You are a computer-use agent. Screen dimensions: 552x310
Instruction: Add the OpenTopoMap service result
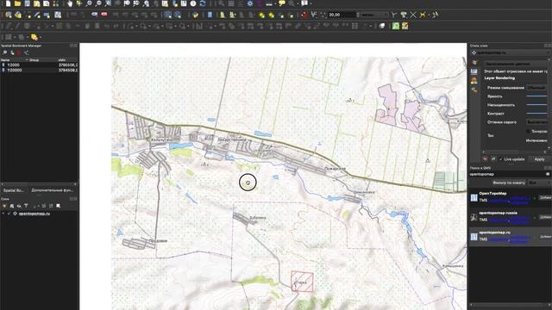pos(545,197)
